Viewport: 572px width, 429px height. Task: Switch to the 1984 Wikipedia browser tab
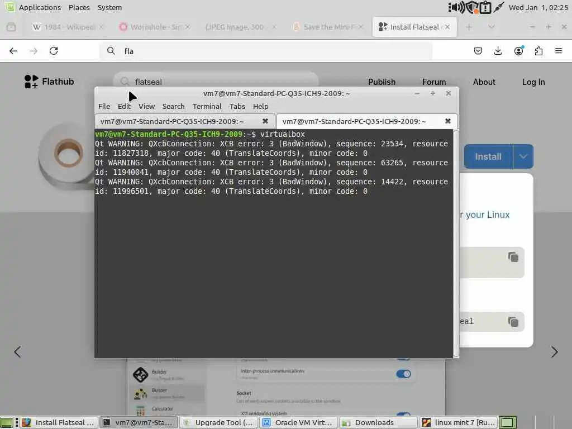[68, 27]
